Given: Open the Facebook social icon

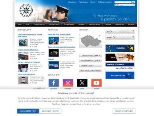Looking at the screenshot, I should click(54, 83).
